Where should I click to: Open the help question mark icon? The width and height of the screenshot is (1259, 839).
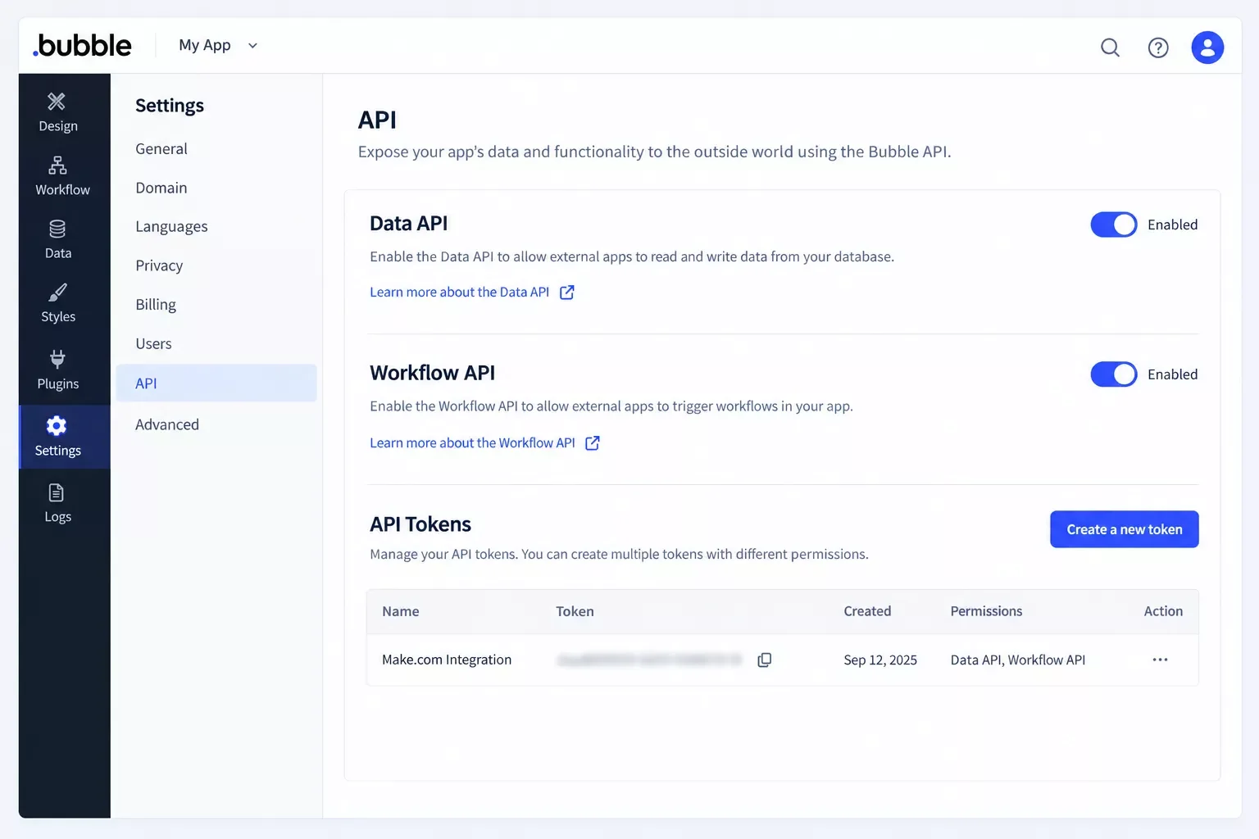1158,48
